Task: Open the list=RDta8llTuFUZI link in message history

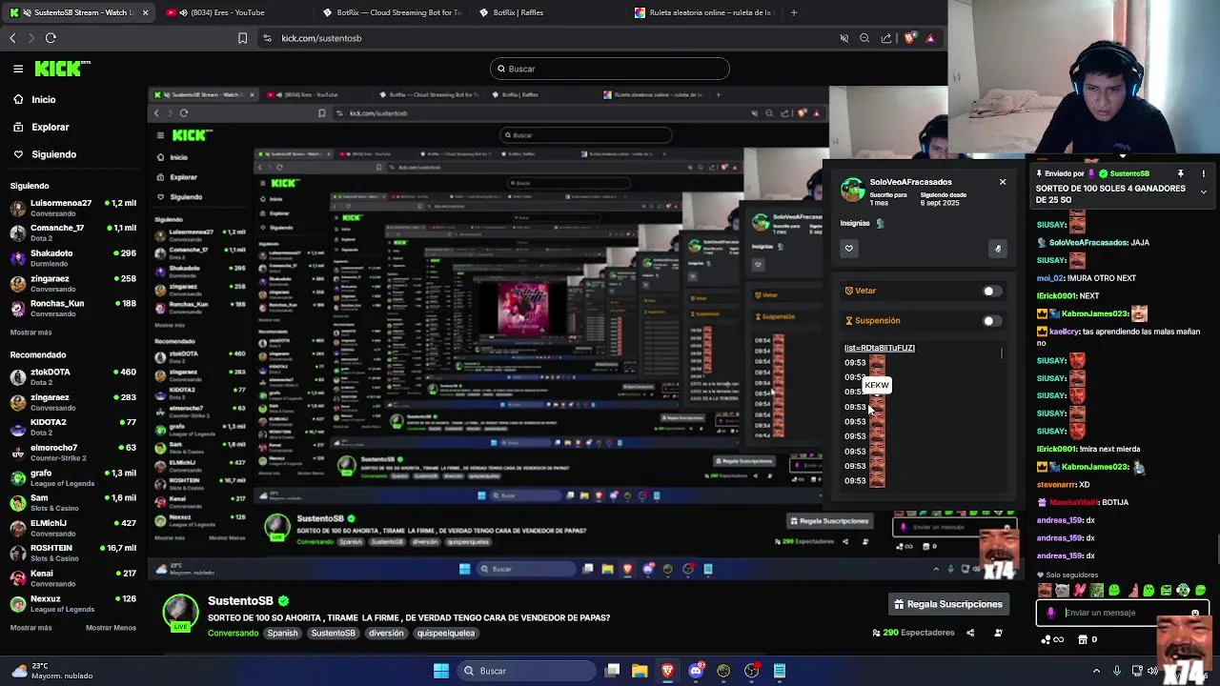Action: point(880,348)
